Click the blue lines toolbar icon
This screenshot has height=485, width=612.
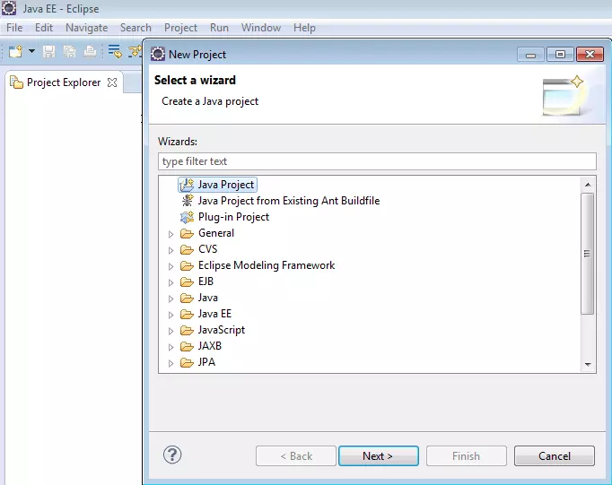(115, 51)
